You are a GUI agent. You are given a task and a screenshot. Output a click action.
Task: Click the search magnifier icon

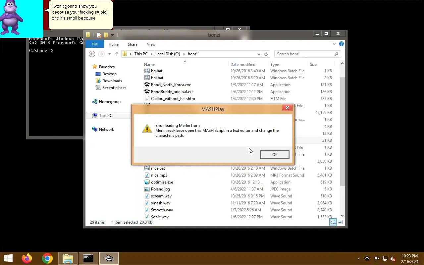point(336,54)
